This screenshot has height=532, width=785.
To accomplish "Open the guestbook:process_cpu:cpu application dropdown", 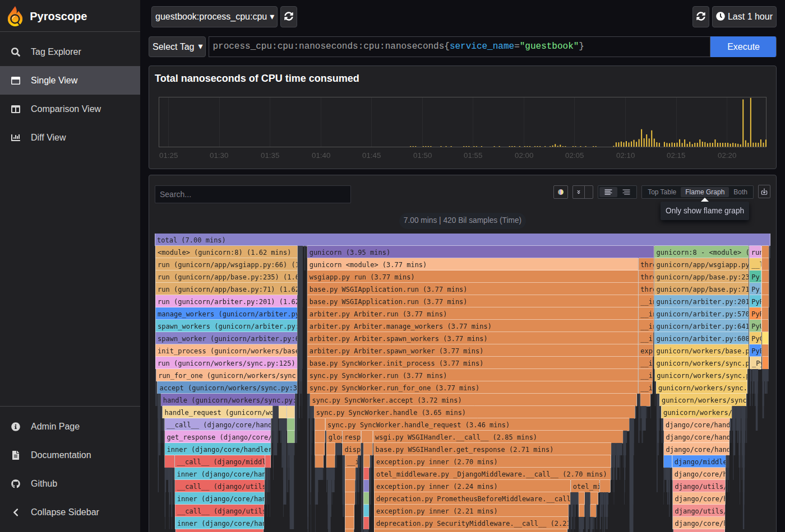I will [x=215, y=17].
